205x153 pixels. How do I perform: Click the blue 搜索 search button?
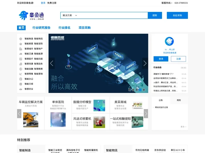point(155,15)
